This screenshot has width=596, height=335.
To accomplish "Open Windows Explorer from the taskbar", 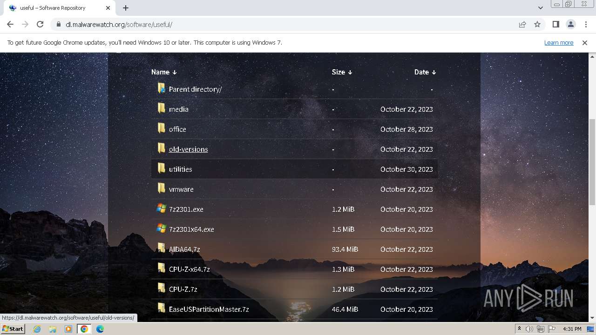I will point(53,329).
